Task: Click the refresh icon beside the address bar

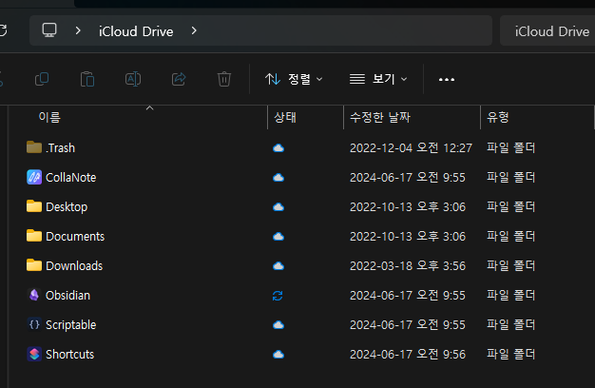Action: point(3,30)
